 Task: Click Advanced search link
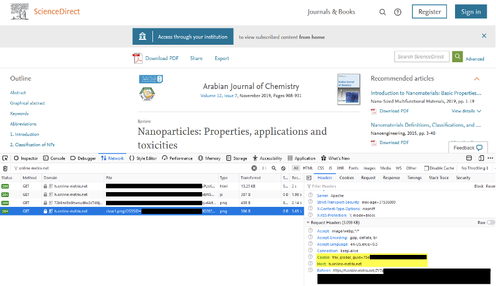tap(475, 59)
